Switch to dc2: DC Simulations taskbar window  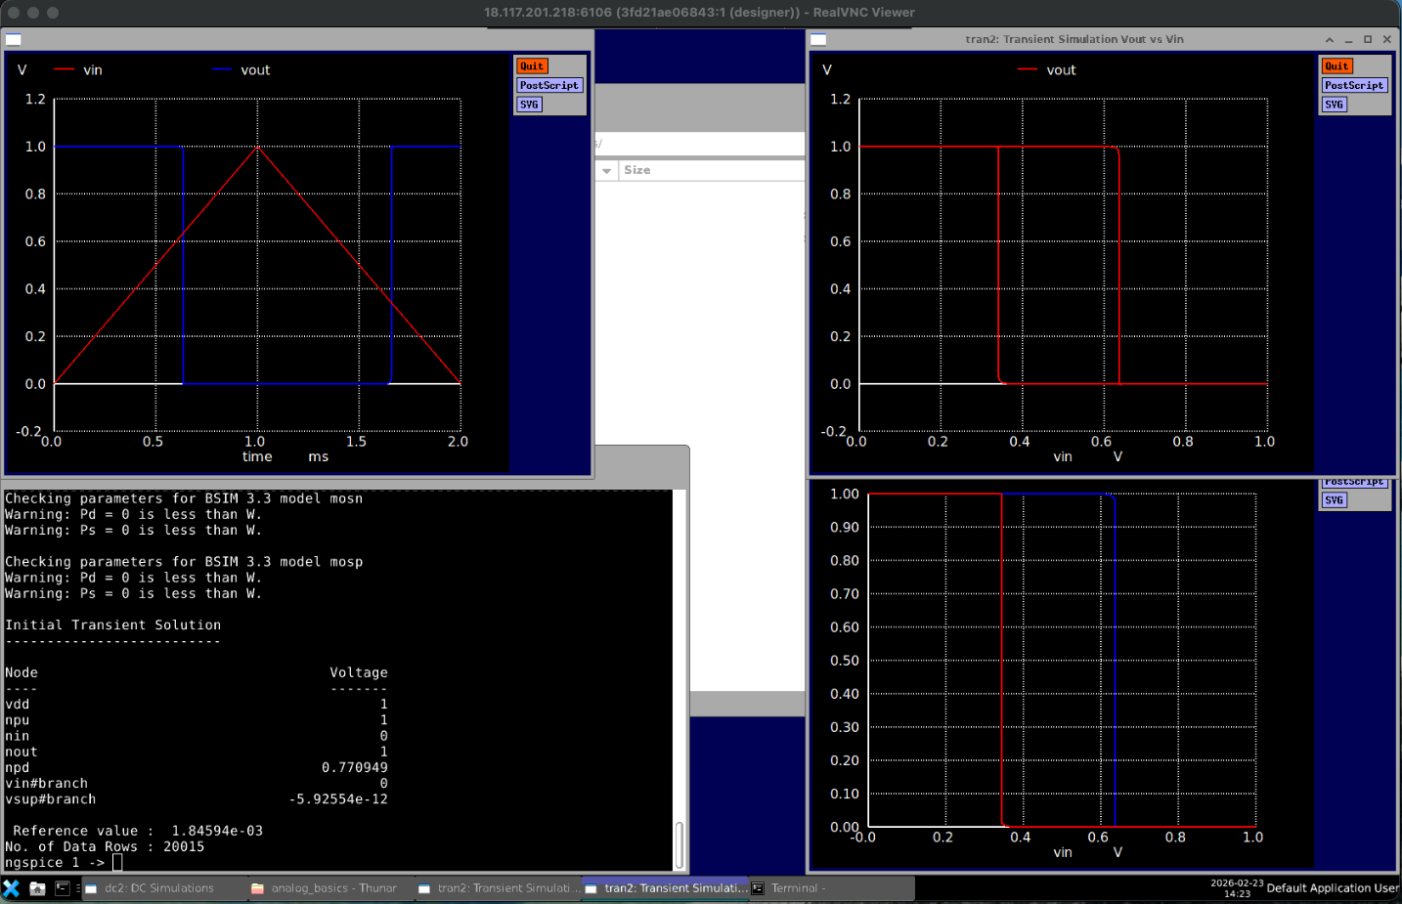tap(159, 888)
